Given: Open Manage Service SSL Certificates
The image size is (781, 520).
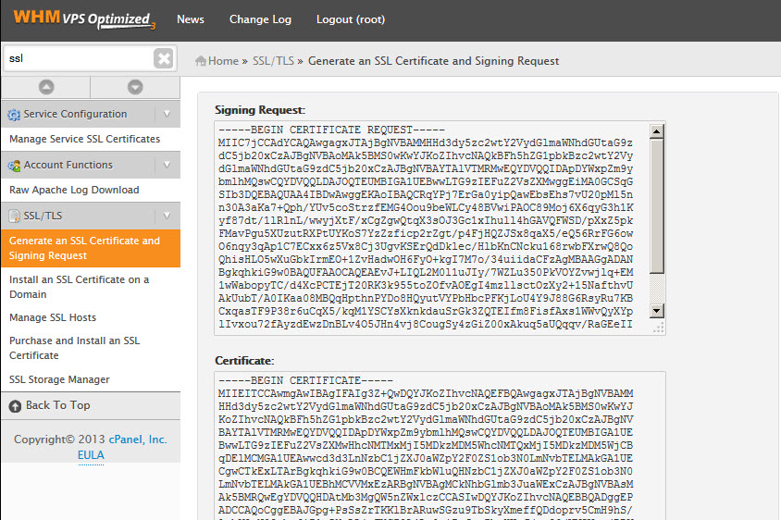Looking at the screenshot, I should pos(84,139).
